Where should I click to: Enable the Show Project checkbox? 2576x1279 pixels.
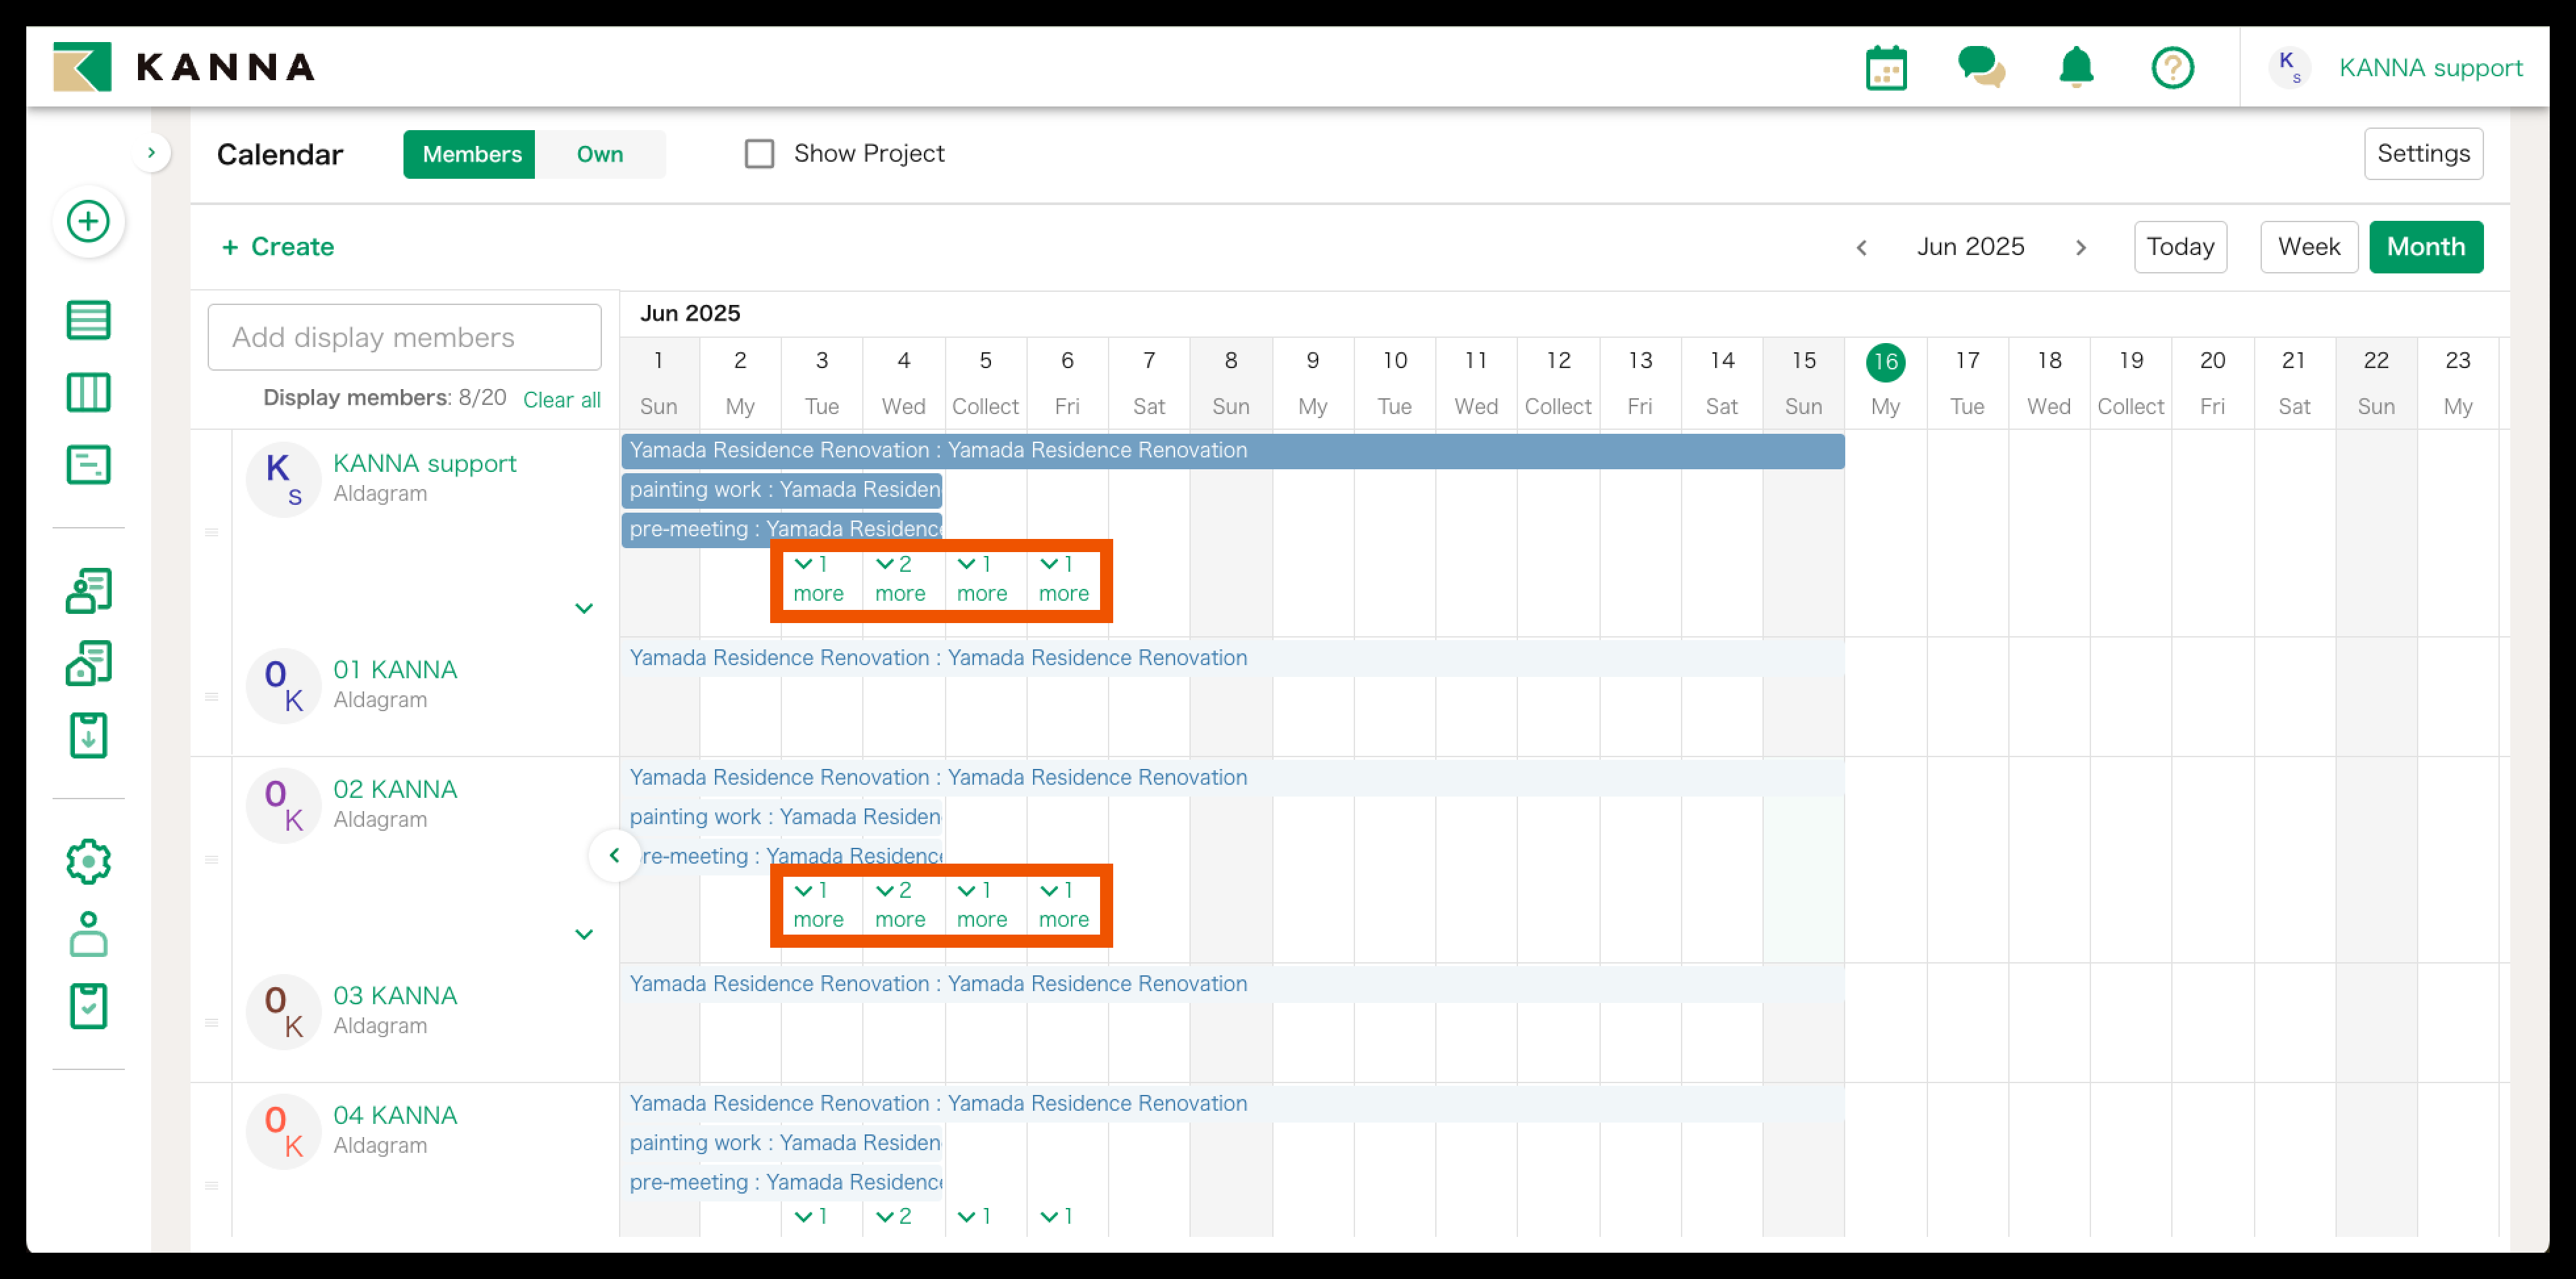[x=759, y=154]
